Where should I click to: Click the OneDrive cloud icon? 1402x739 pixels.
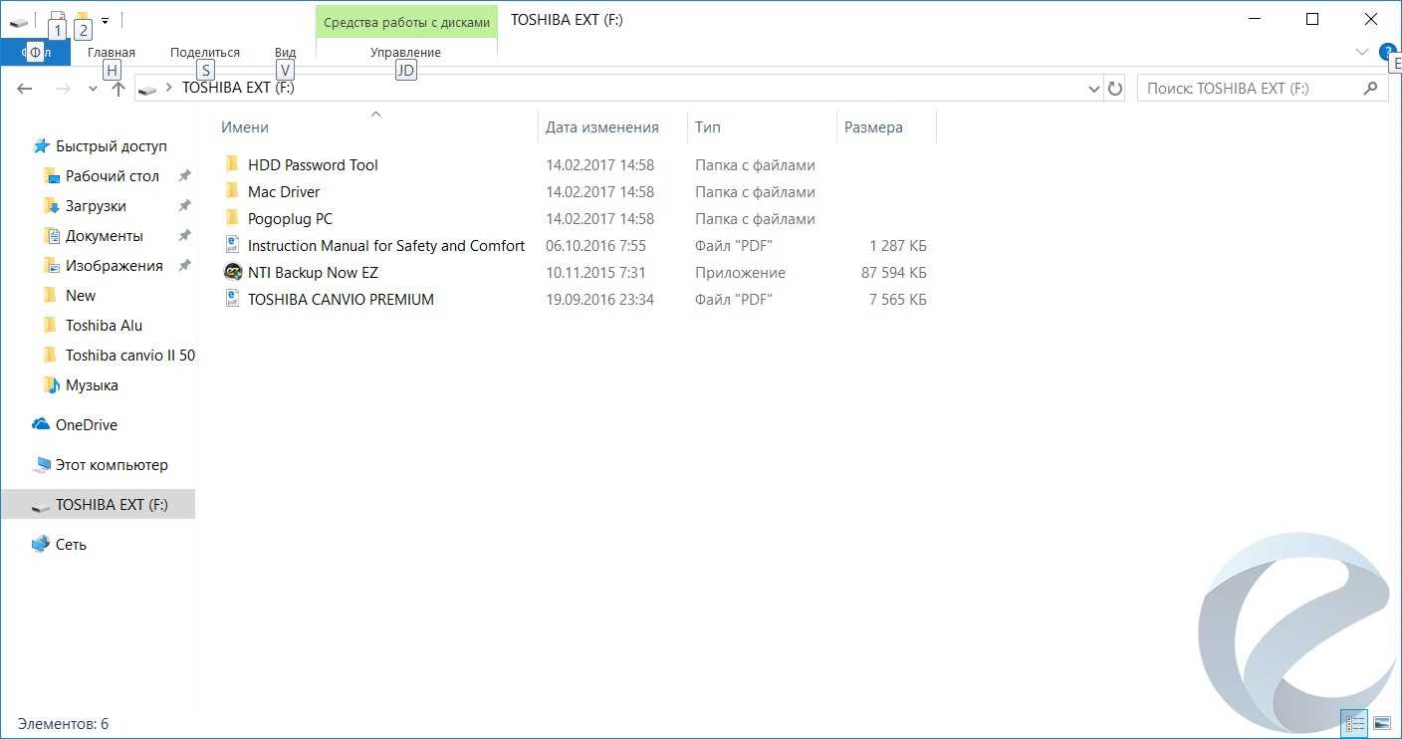(x=41, y=425)
